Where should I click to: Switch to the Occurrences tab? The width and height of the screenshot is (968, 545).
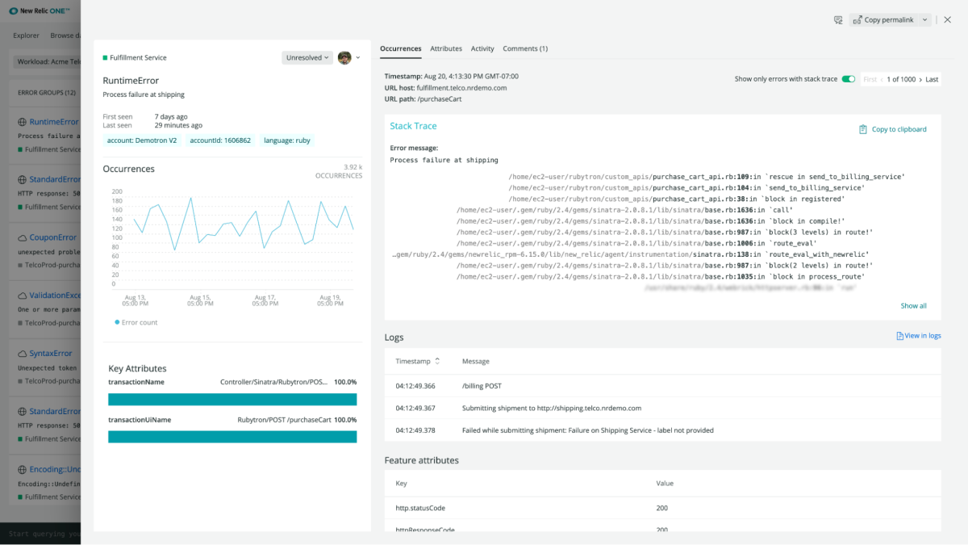401,48
